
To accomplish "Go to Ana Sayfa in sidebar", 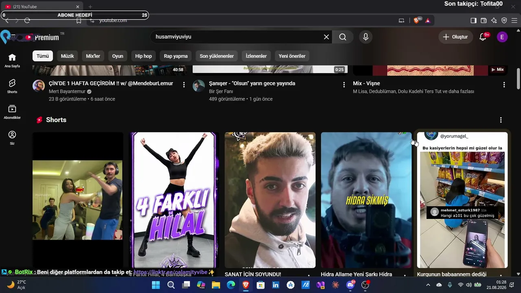I will (x=12, y=60).
